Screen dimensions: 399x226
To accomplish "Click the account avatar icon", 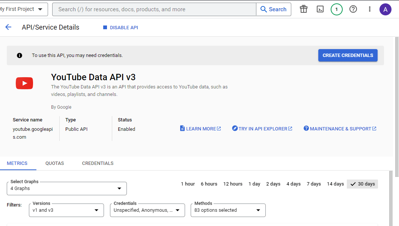I will tap(385, 9).
